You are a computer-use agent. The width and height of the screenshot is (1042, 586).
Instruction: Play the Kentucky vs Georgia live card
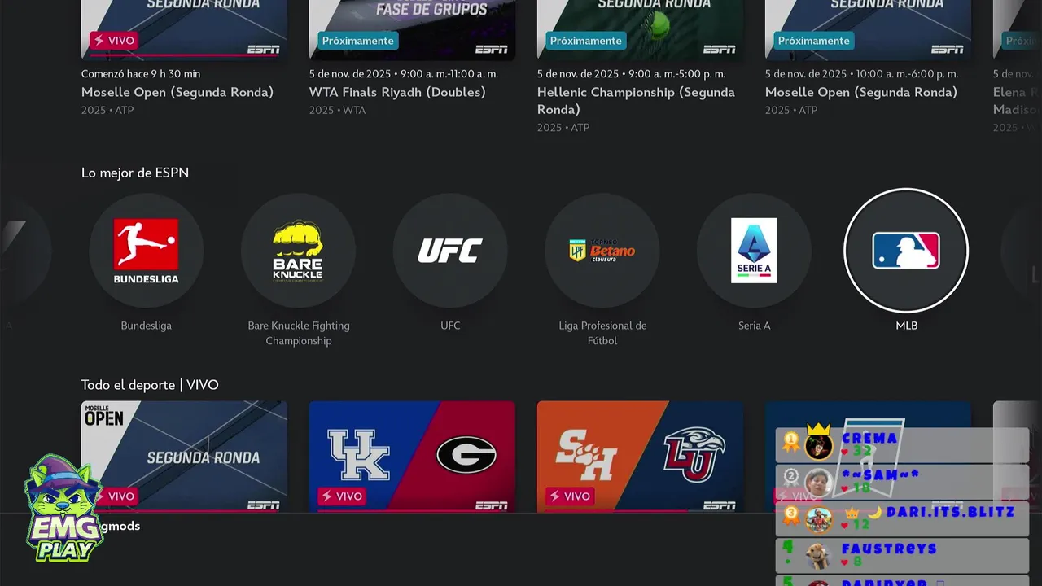412,457
